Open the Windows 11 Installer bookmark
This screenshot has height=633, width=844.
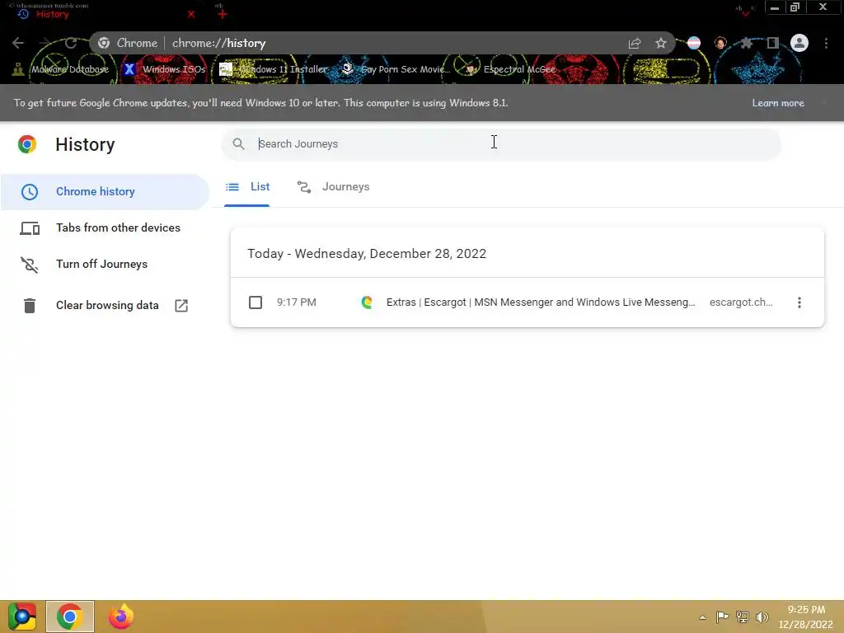pyautogui.click(x=274, y=69)
